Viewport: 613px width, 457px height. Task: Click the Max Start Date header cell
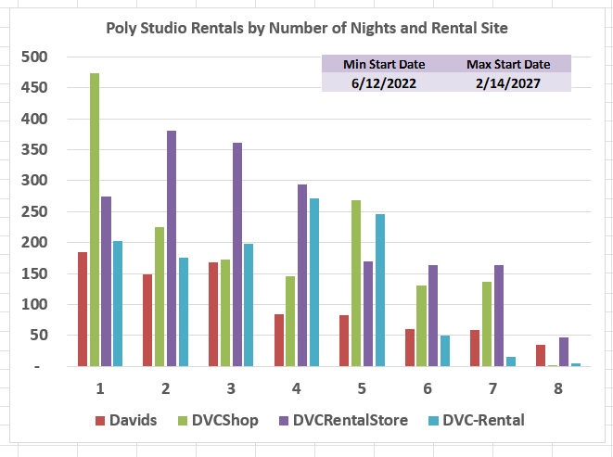tap(508, 64)
